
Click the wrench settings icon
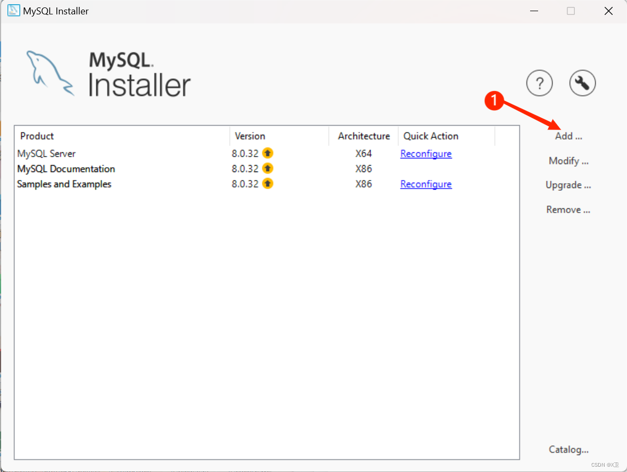tap(582, 83)
